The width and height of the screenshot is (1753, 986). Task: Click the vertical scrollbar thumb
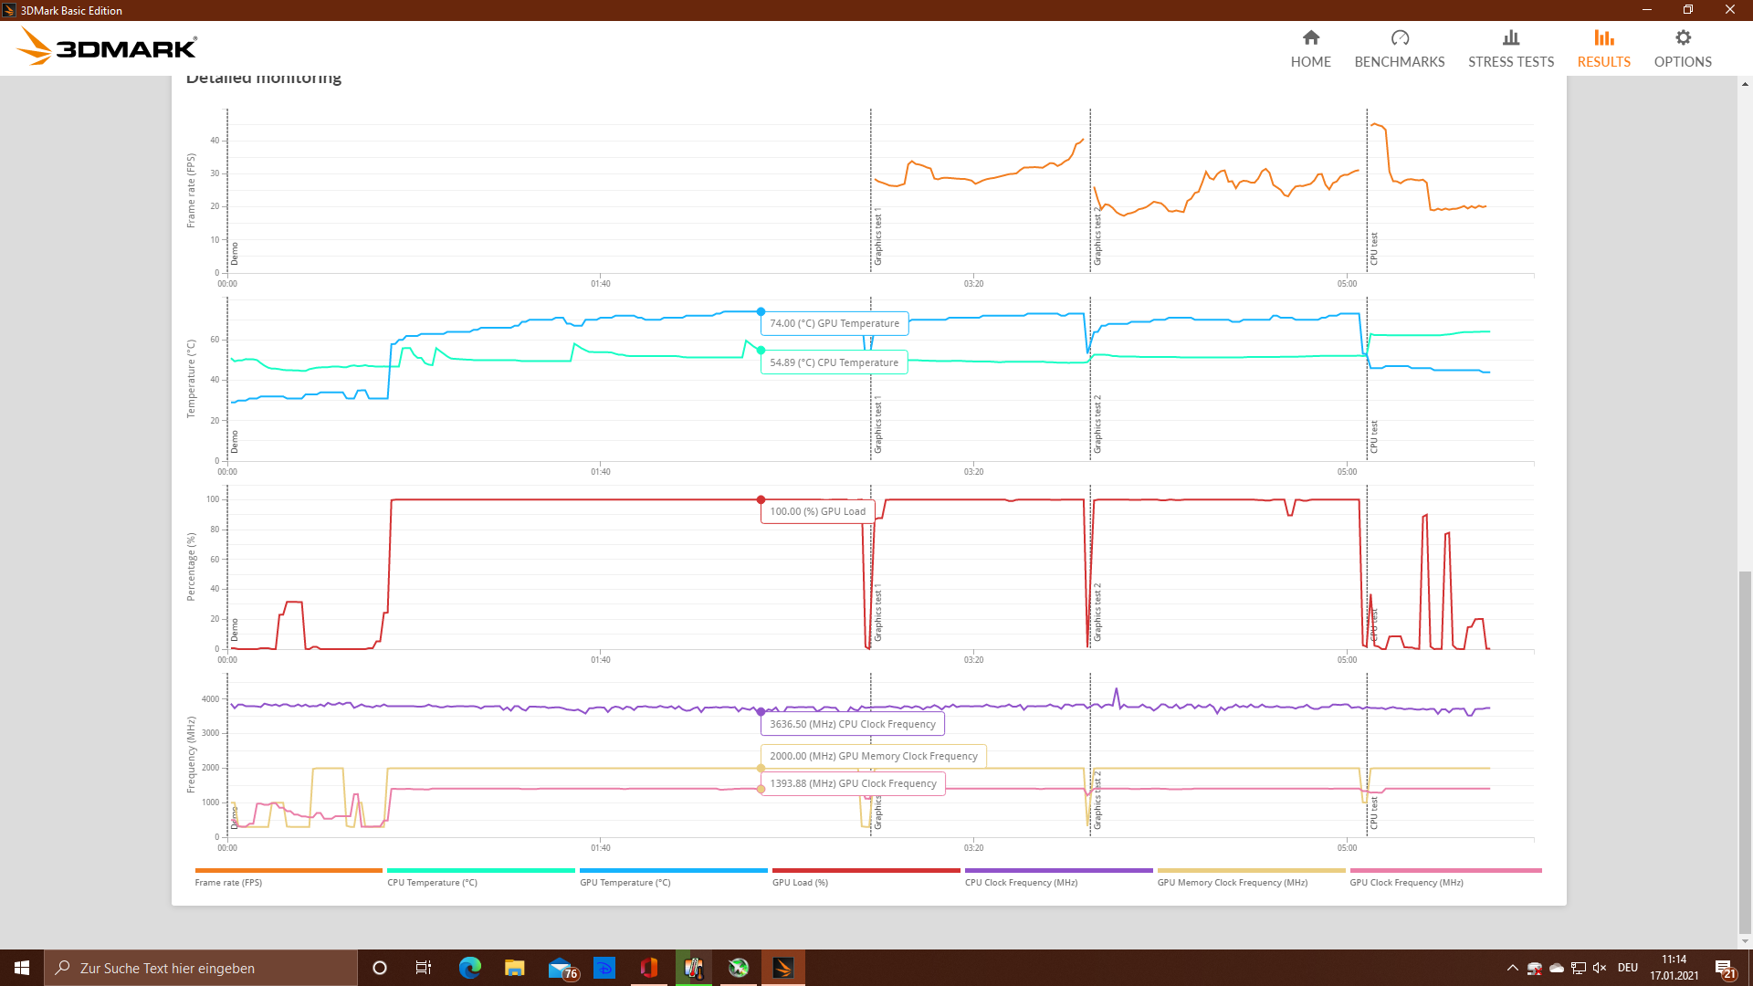tap(1745, 753)
